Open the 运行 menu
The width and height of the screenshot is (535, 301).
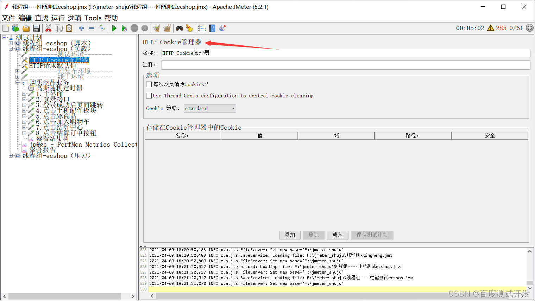58,18
